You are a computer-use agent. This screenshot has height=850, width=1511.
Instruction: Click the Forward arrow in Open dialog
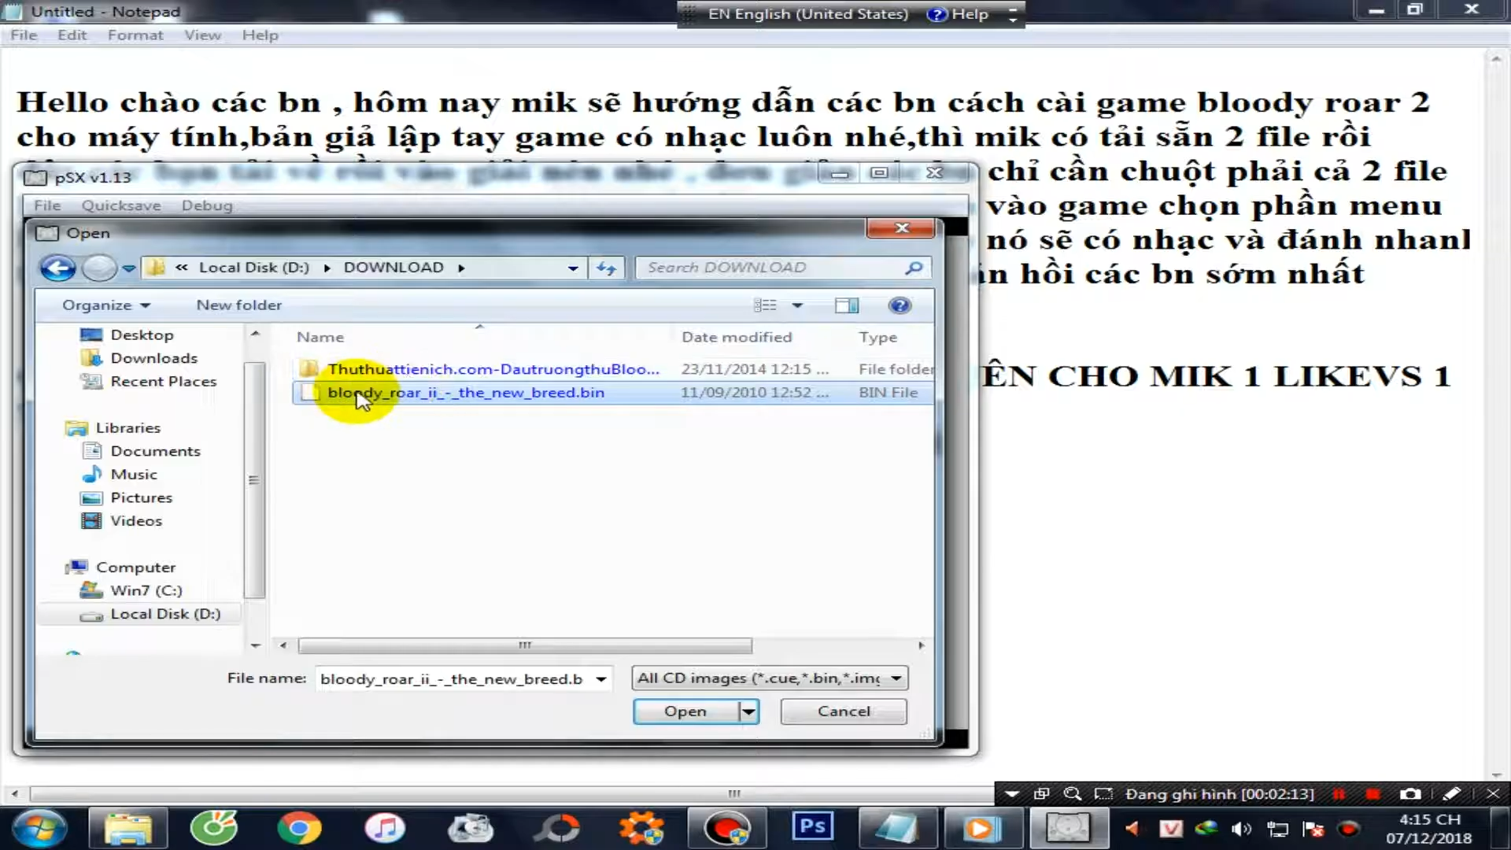[99, 268]
